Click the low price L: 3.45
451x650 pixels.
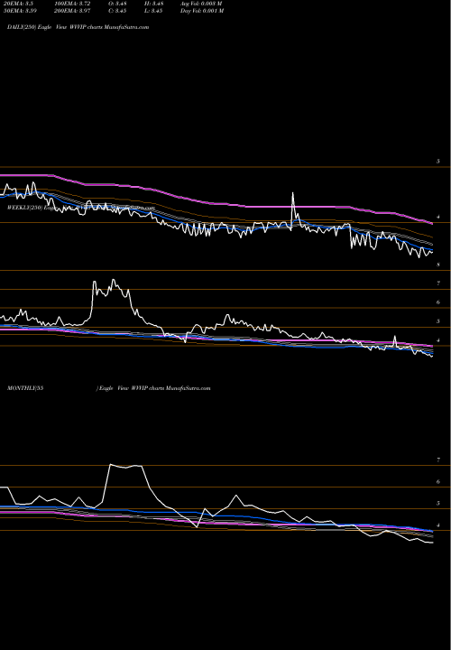point(152,11)
